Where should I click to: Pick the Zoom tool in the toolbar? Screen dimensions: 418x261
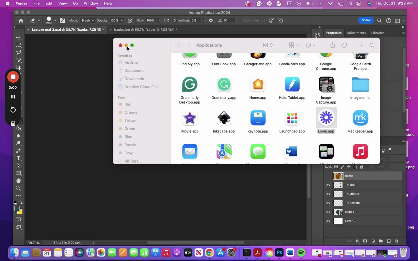18,188
